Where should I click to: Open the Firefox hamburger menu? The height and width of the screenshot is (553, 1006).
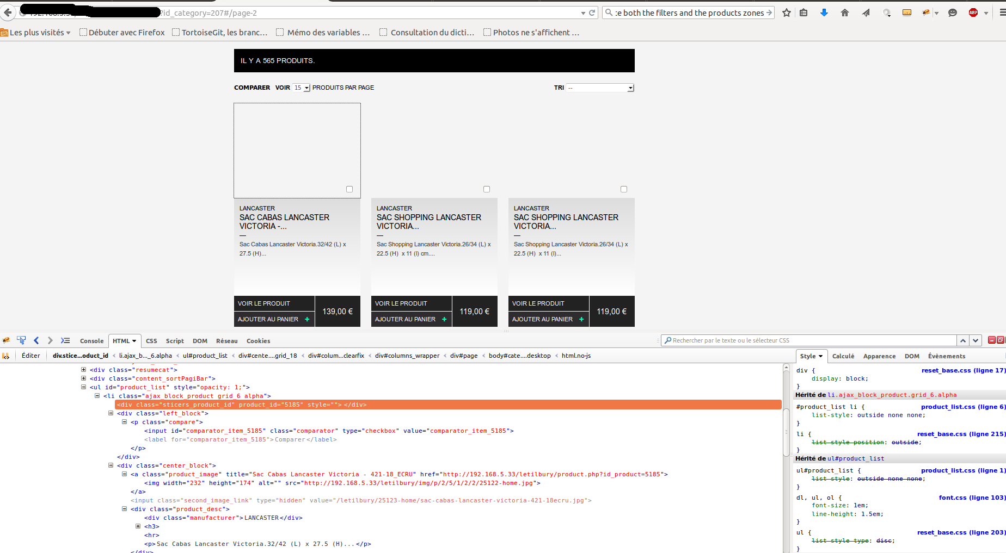click(x=1002, y=13)
